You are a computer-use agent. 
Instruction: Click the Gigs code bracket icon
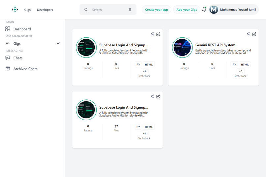point(8,43)
